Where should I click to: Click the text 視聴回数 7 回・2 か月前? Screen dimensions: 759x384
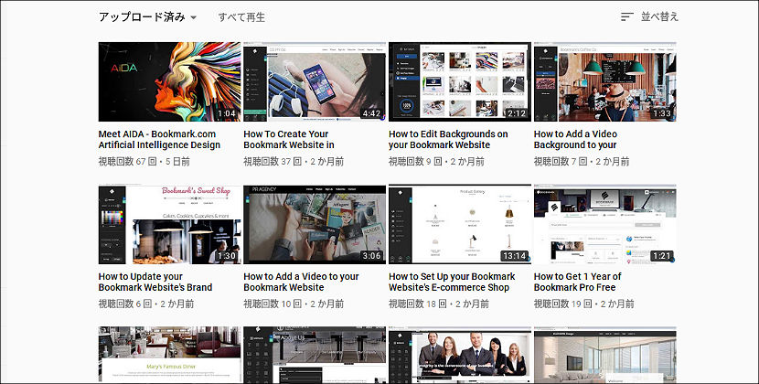[582, 162]
